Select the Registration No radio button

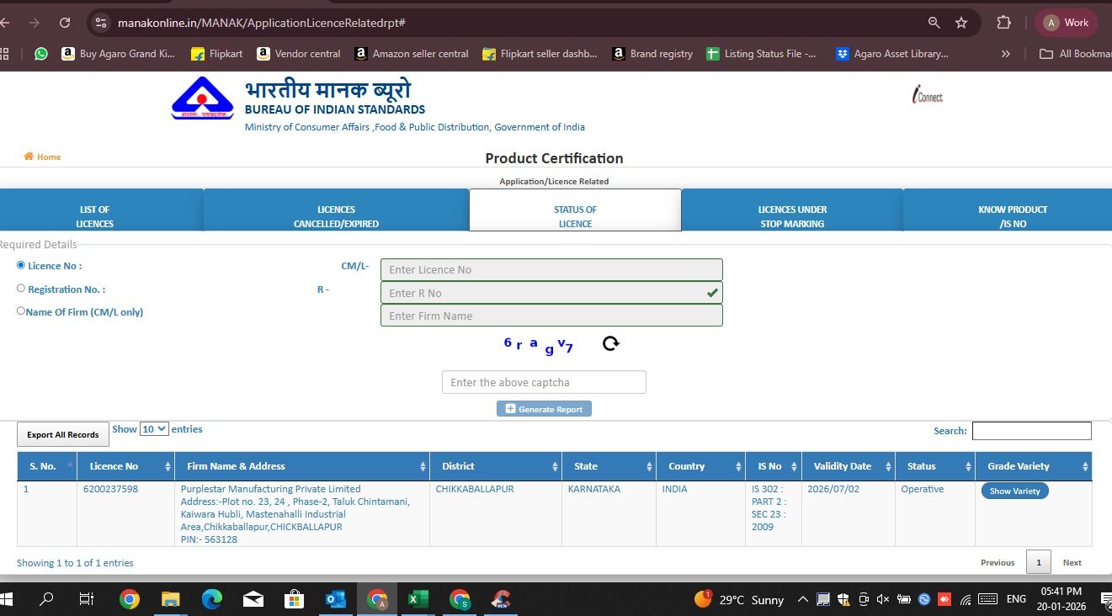(x=21, y=289)
